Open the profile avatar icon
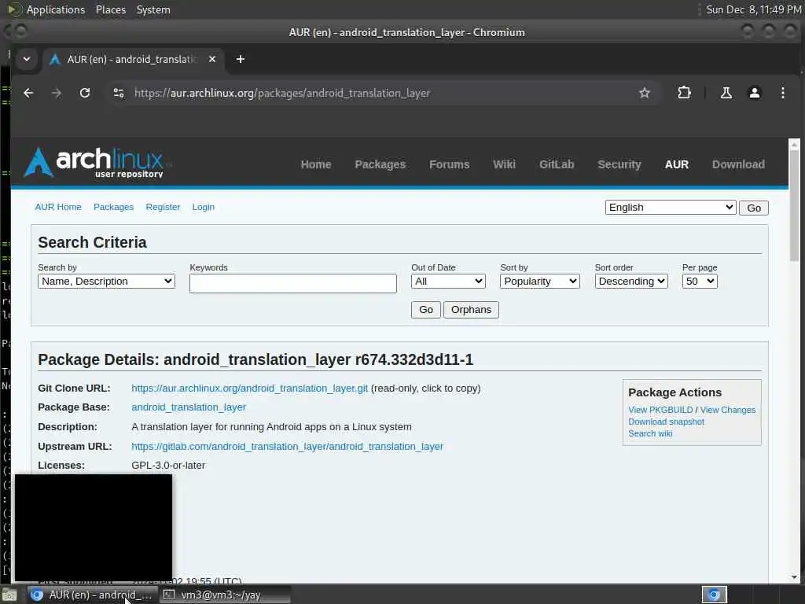Viewport: 805px width, 604px height. point(754,93)
